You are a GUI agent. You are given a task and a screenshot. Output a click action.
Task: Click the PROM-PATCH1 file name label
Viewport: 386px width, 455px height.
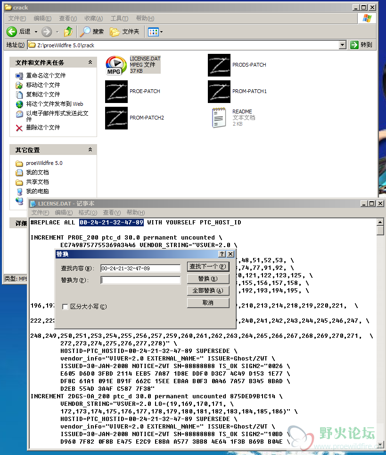tap(249, 91)
